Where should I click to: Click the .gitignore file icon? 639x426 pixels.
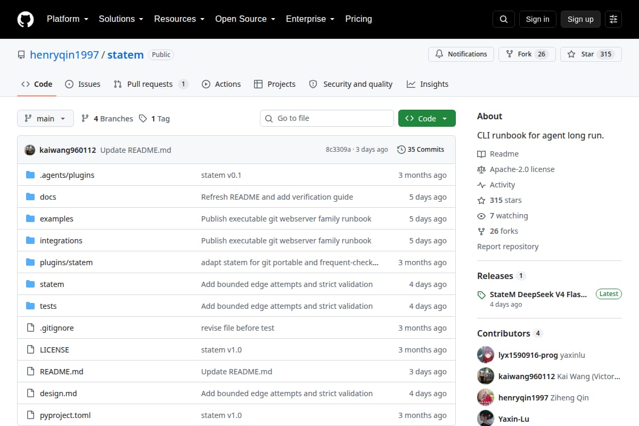[x=30, y=328]
